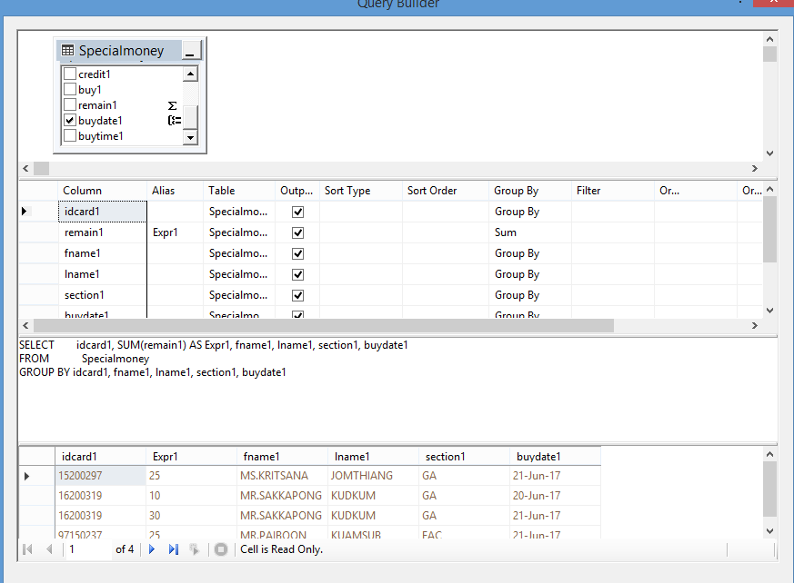Select the idcard1 grid row via its arrow marker
This screenshot has height=583, width=794.
coord(24,212)
